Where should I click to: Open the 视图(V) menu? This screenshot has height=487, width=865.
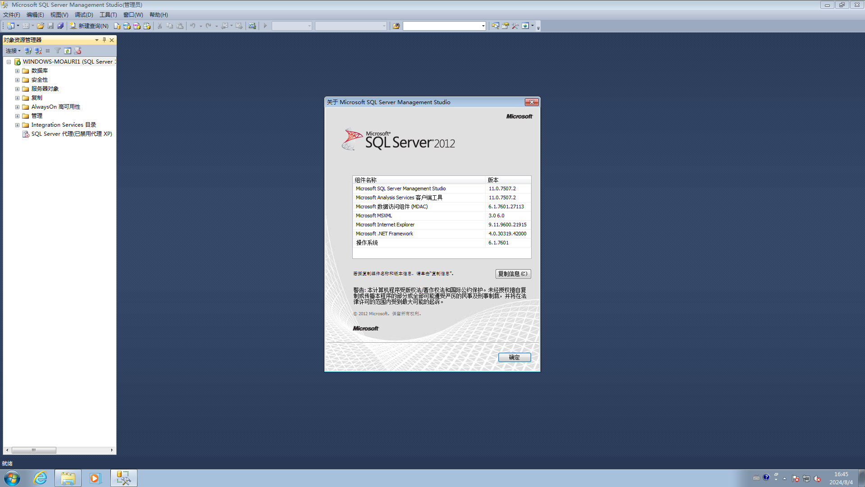coord(59,15)
